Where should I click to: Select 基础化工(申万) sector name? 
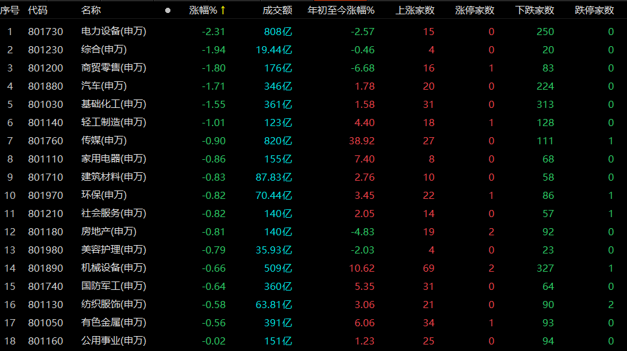tap(114, 104)
